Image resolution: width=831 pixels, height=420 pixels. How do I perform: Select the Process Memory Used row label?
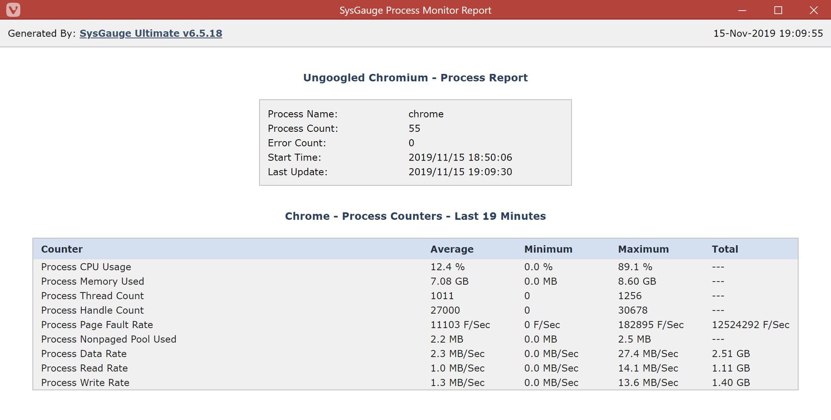point(93,281)
